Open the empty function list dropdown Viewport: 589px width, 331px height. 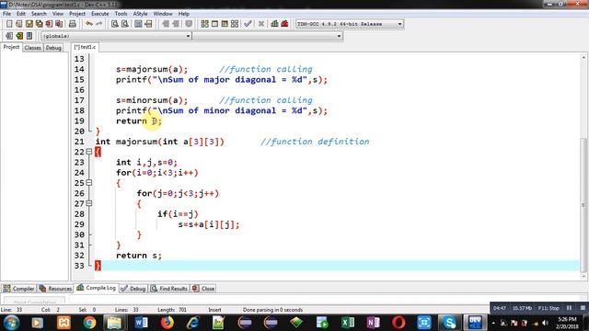tap(339, 36)
